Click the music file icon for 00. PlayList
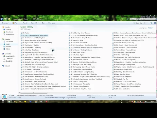 [22, 33]
